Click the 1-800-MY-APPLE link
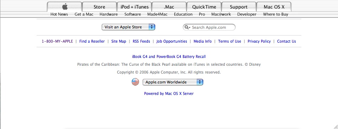Image resolution: width=338 pixels, height=129 pixels. coord(57,41)
